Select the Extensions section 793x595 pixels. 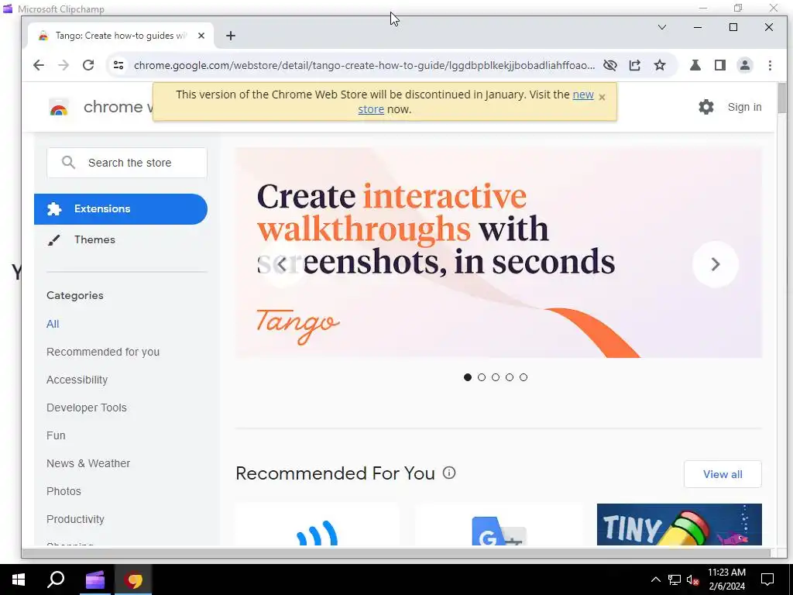click(120, 209)
